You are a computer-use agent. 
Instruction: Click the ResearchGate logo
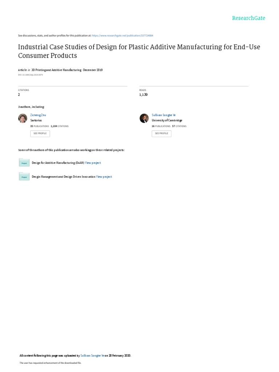(x=248, y=18)
